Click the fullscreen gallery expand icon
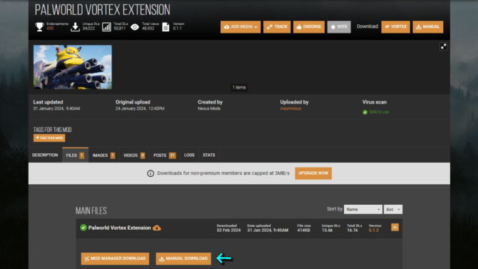The height and width of the screenshot is (269, 478). (443, 46)
